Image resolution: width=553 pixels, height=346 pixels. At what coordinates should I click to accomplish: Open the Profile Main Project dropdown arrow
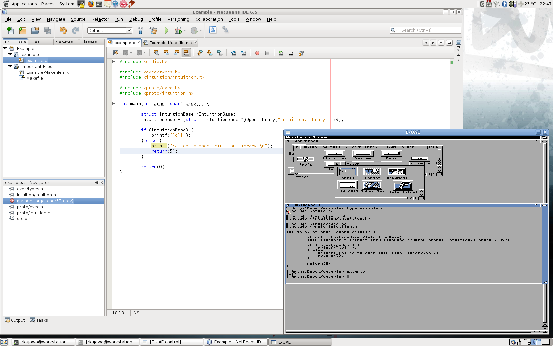201,30
